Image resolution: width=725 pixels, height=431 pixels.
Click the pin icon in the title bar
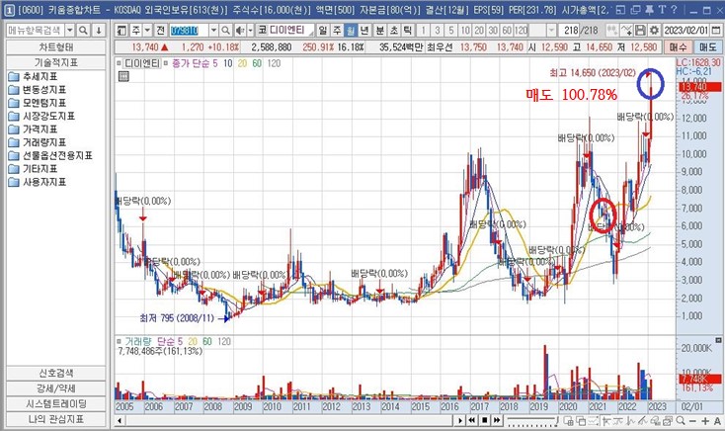click(x=650, y=9)
